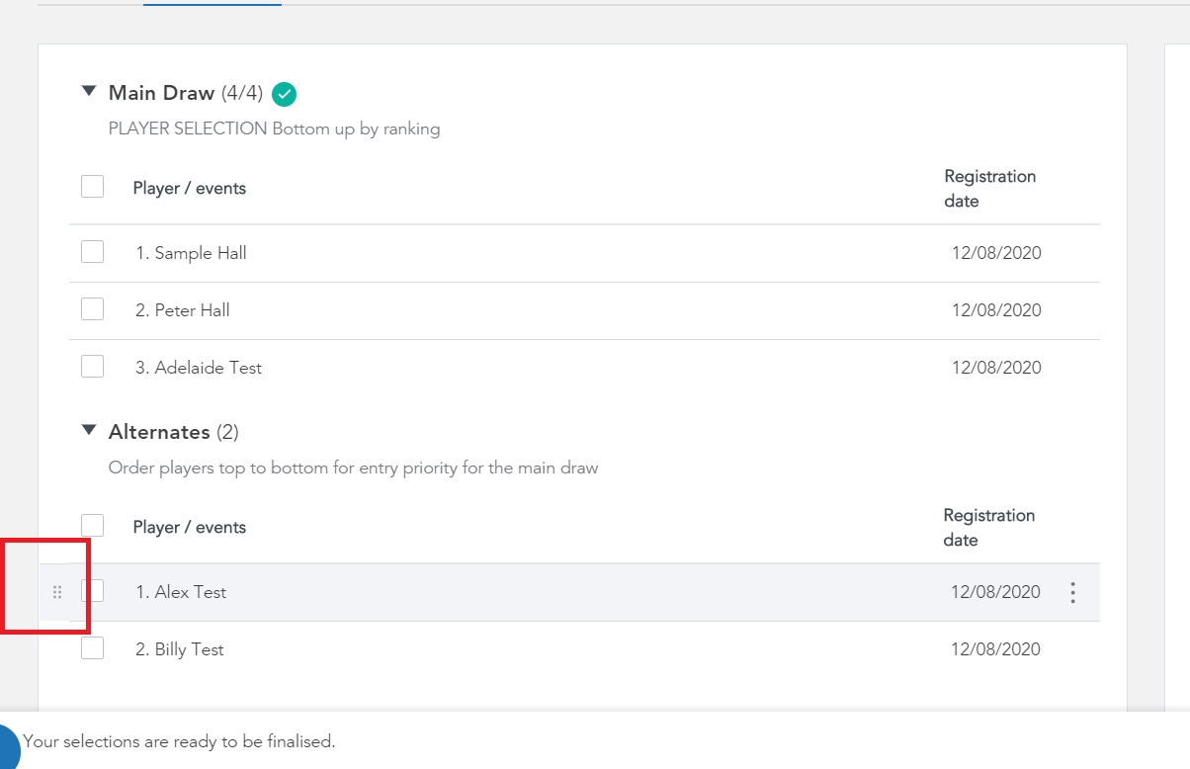Collapse the Alternates section triangle
Image resolution: width=1190 pixels, height=769 pixels.
tap(89, 430)
